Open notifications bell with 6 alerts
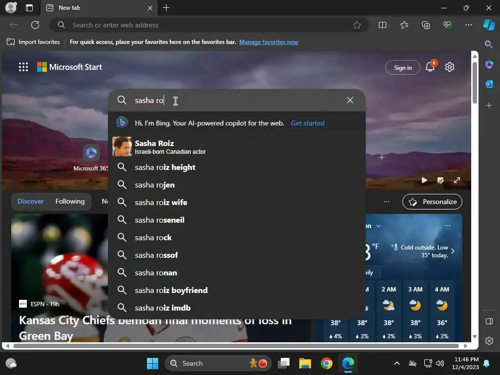The width and height of the screenshot is (500, 375). point(431,66)
